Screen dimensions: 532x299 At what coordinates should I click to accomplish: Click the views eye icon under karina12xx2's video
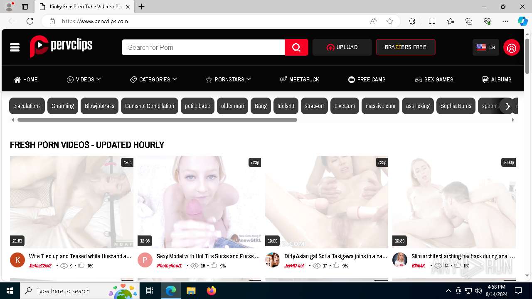pyautogui.click(x=64, y=266)
